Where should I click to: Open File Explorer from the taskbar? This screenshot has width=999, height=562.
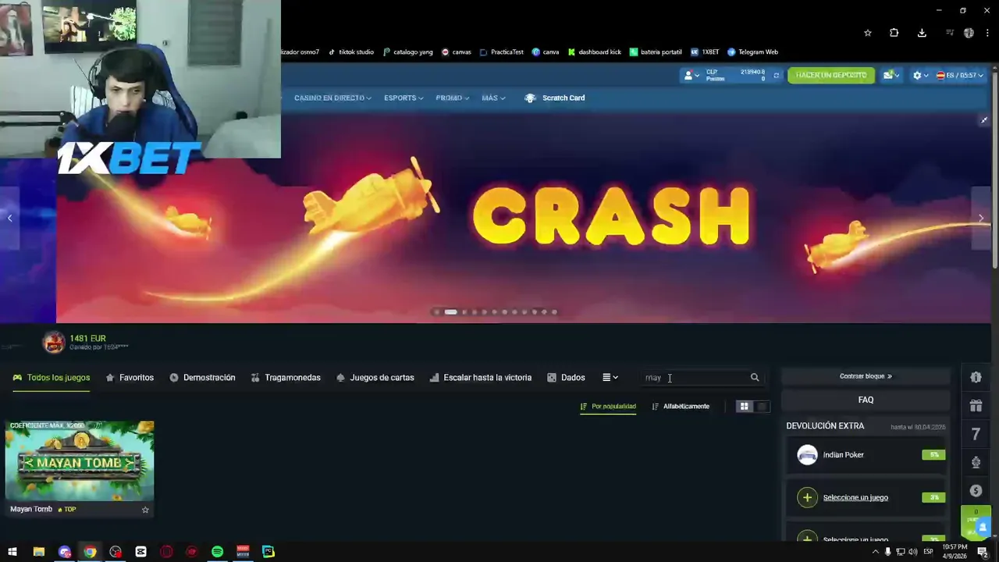38,552
